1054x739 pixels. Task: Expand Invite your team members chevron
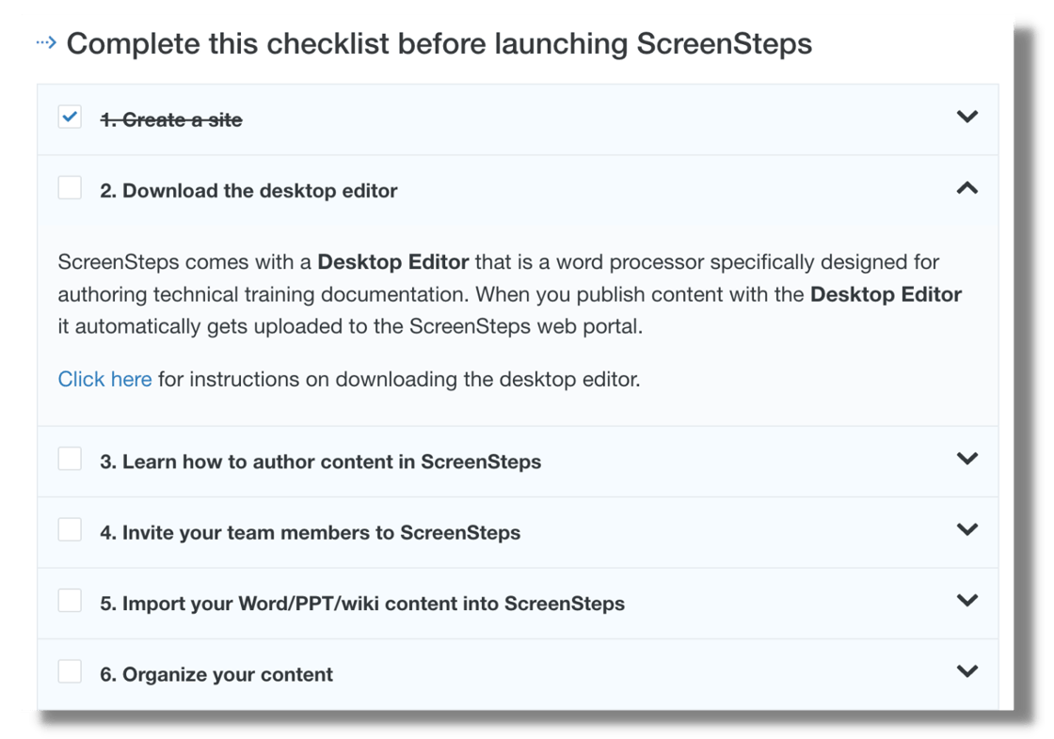click(966, 529)
